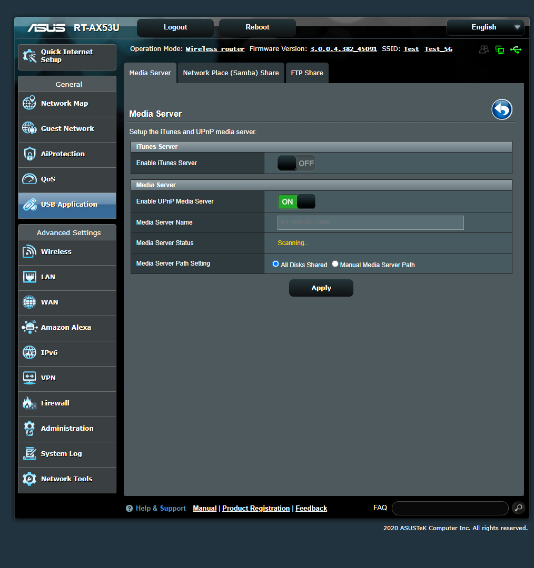This screenshot has width=534, height=568.
Task: Click the Wireless router operation mode link
Action: pos(215,49)
